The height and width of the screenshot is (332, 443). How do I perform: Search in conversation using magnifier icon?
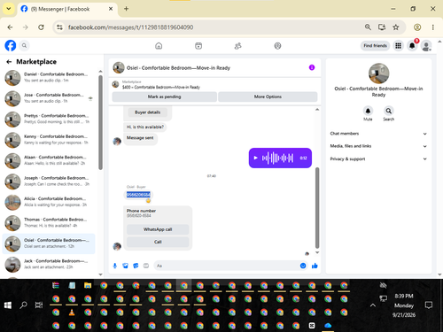[x=389, y=111]
